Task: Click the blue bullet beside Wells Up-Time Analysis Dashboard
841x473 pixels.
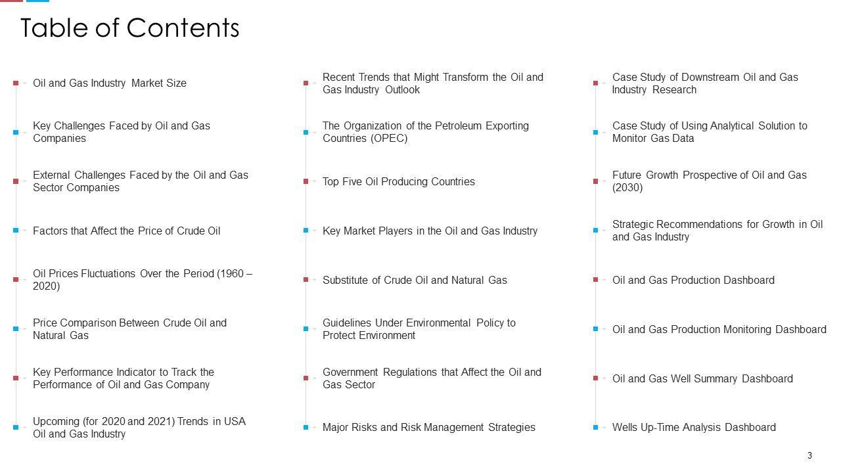Action: (x=595, y=428)
